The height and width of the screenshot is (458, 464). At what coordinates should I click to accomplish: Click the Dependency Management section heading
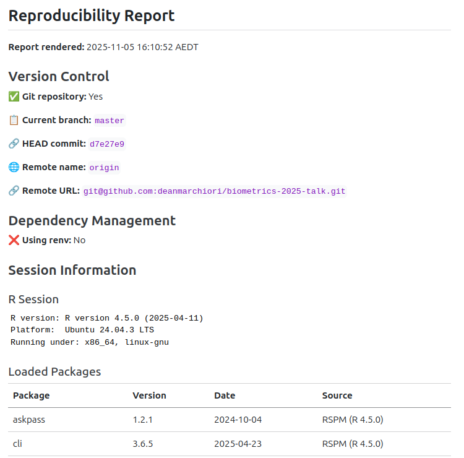click(x=92, y=220)
